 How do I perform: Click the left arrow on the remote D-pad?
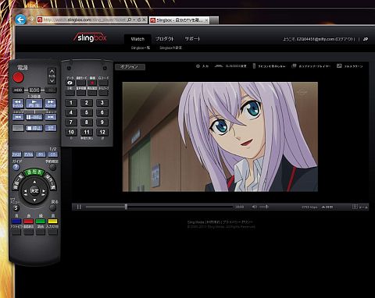coord(25,191)
